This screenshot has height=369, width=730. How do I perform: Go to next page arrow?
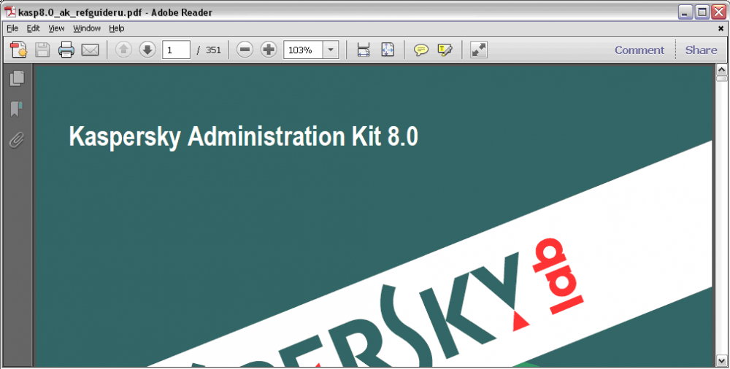click(147, 50)
